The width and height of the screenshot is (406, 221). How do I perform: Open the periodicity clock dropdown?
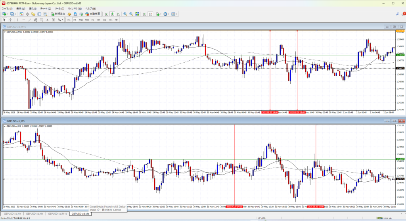coord(169,14)
